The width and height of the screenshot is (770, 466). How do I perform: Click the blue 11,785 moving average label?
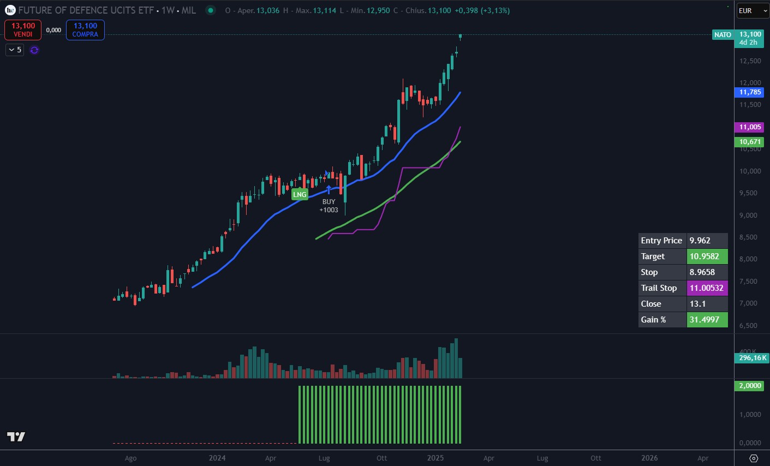click(750, 92)
